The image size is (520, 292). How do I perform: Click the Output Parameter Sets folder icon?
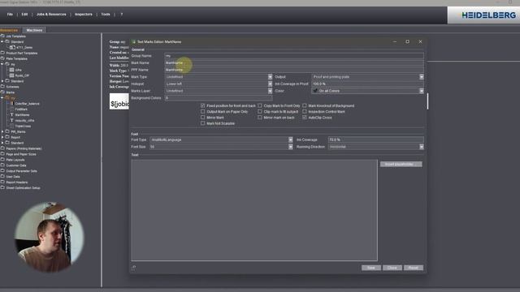pos(2,171)
